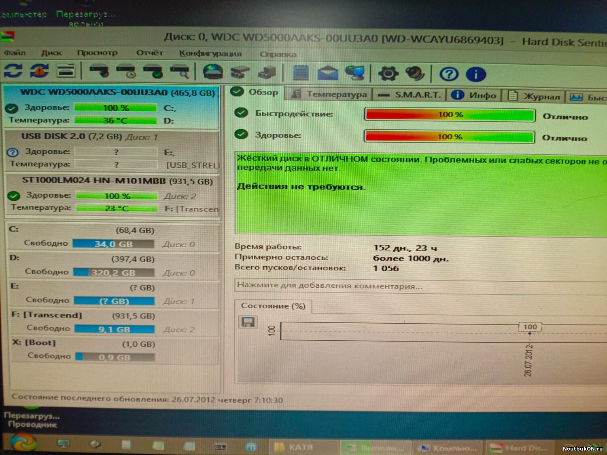Open the Диск menu

tap(51, 53)
